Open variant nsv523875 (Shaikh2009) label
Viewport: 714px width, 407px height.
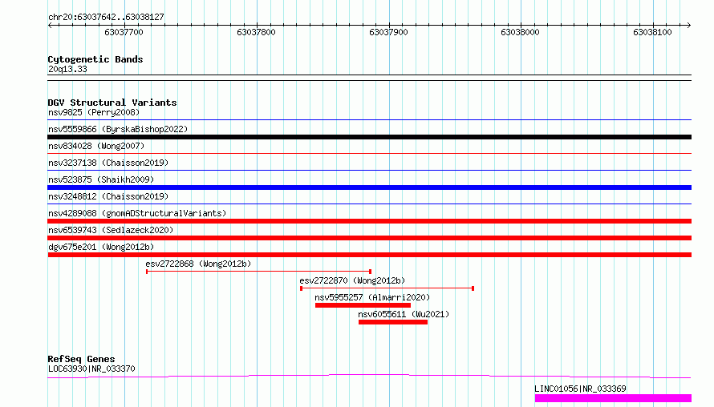(101, 179)
